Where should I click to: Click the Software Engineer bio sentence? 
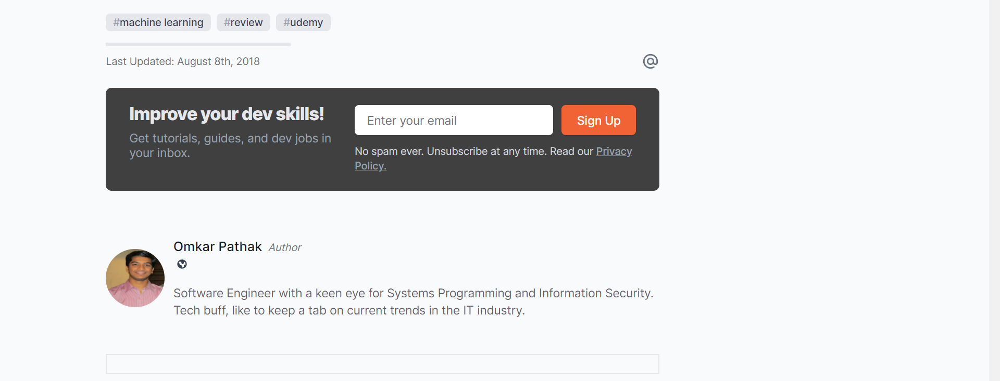click(414, 293)
